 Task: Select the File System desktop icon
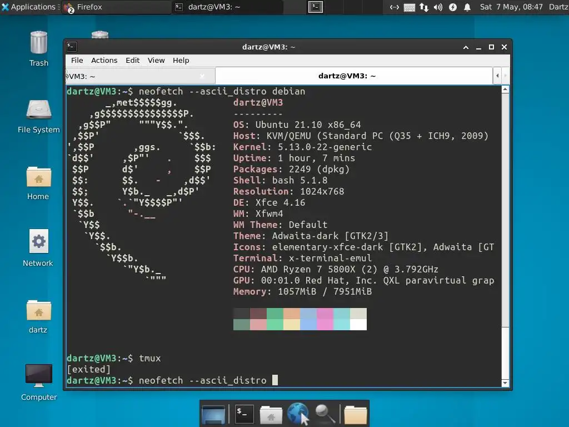click(38, 116)
